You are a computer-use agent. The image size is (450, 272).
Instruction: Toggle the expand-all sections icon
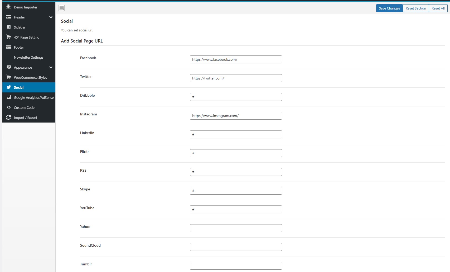point(62,8)
